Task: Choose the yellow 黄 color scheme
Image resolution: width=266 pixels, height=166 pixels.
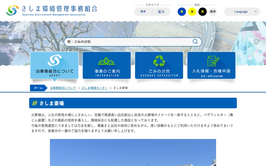Action: coord(192,12)
